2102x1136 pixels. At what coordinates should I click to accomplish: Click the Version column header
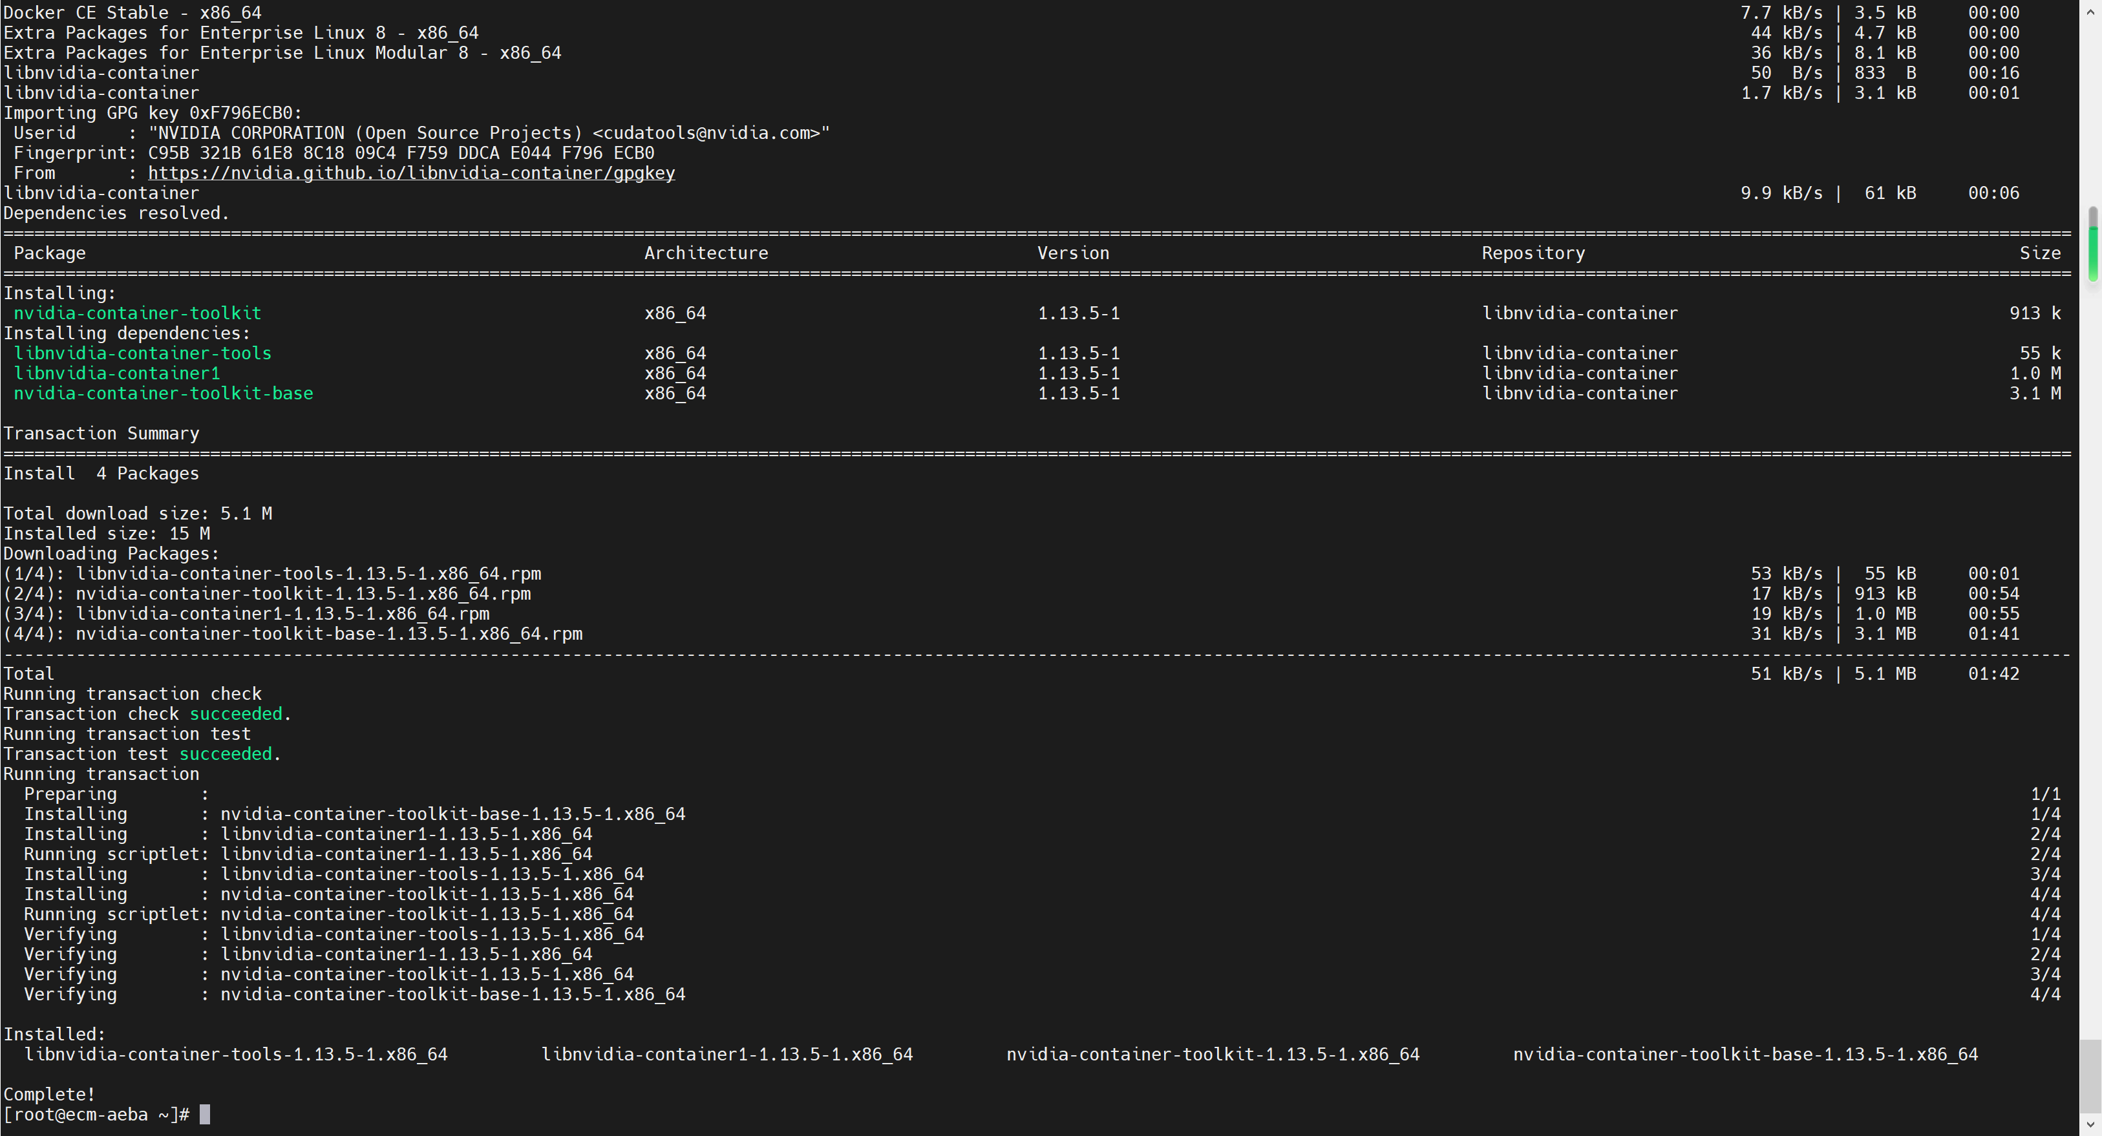tap(1072, 253)
